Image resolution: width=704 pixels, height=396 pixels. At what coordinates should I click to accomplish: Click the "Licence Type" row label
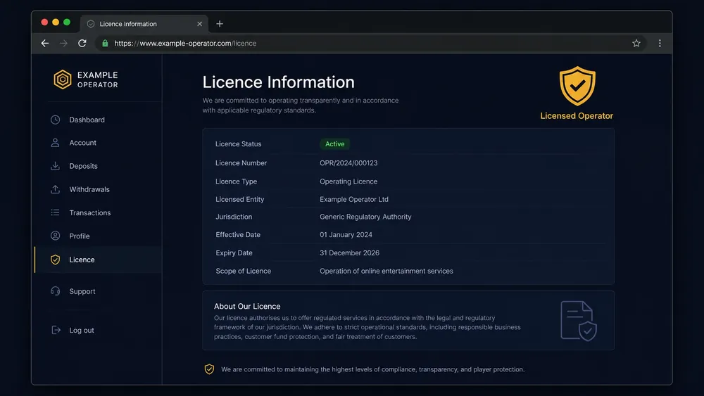[x=236, y=181]
